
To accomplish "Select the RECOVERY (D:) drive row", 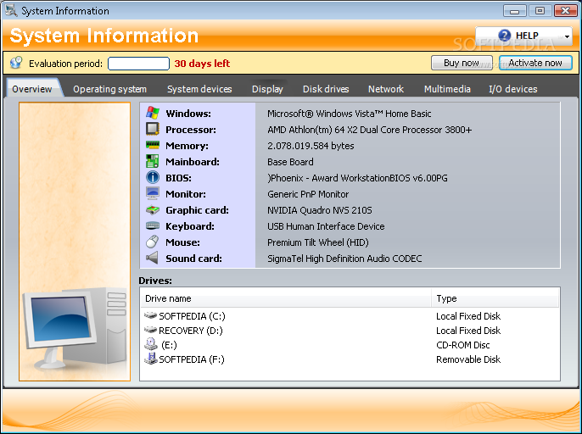I will (350, 330).
